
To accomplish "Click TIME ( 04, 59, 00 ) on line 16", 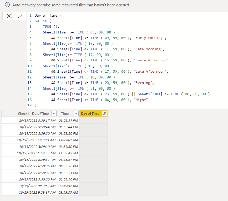I will (110, 100).
